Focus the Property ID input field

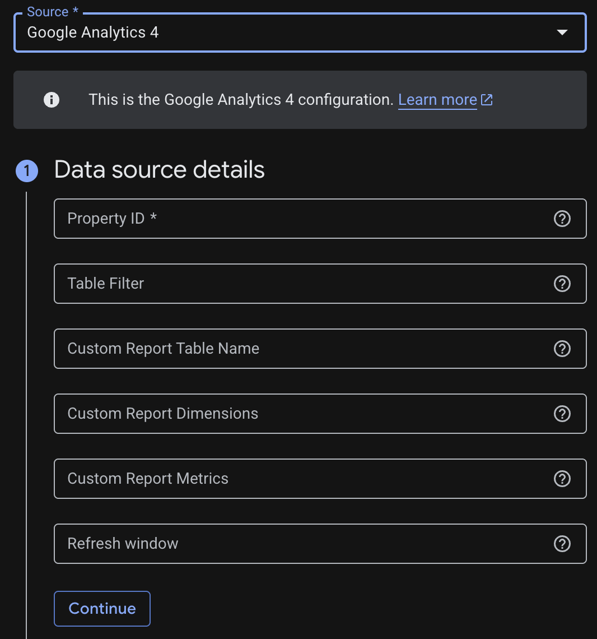302,219
